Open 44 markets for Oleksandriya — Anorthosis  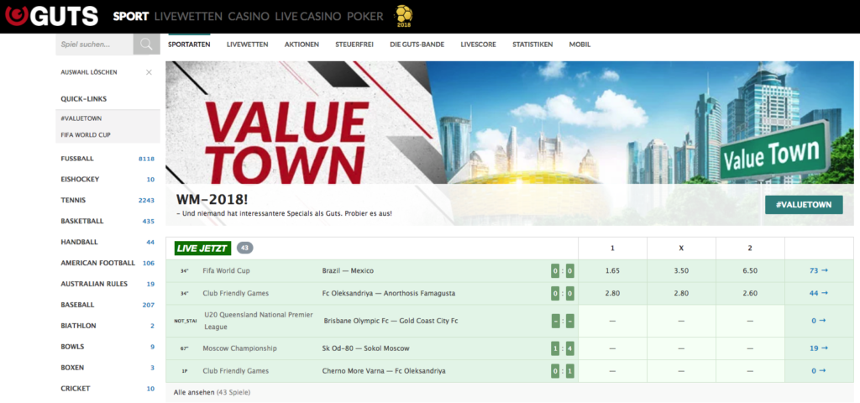click(819, 293)
